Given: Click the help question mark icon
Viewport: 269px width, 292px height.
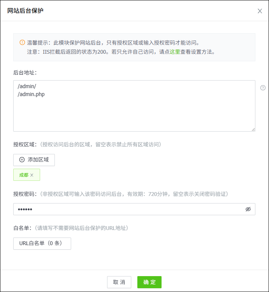Looking at the screenshot, I should [x=263, y=88].
